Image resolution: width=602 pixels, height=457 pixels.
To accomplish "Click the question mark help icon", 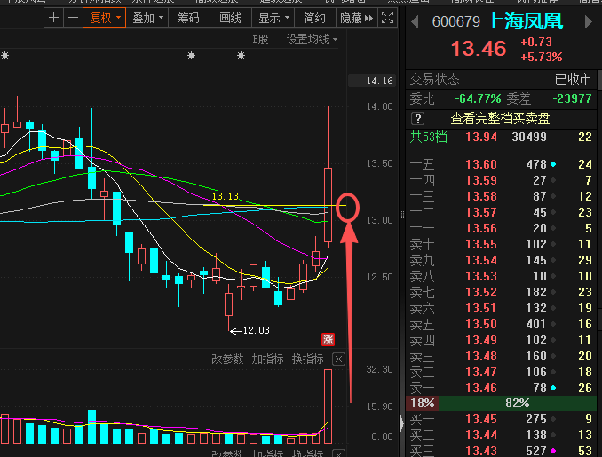I will tap(417, 119).
